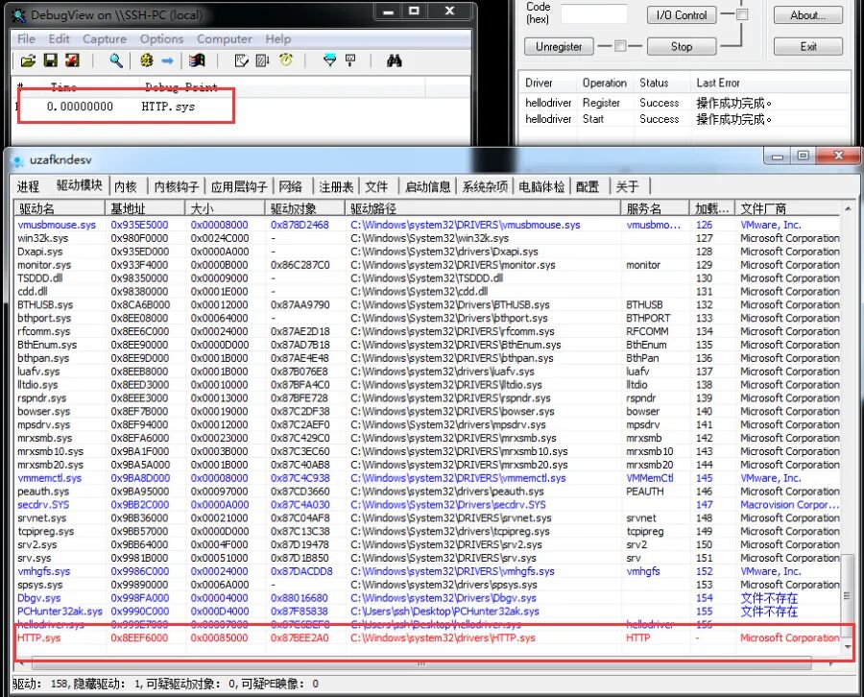The image size is (864, 697).
Task: Open the Filter funnel icon in DebugView toolbar
Action: click(329, 60)
